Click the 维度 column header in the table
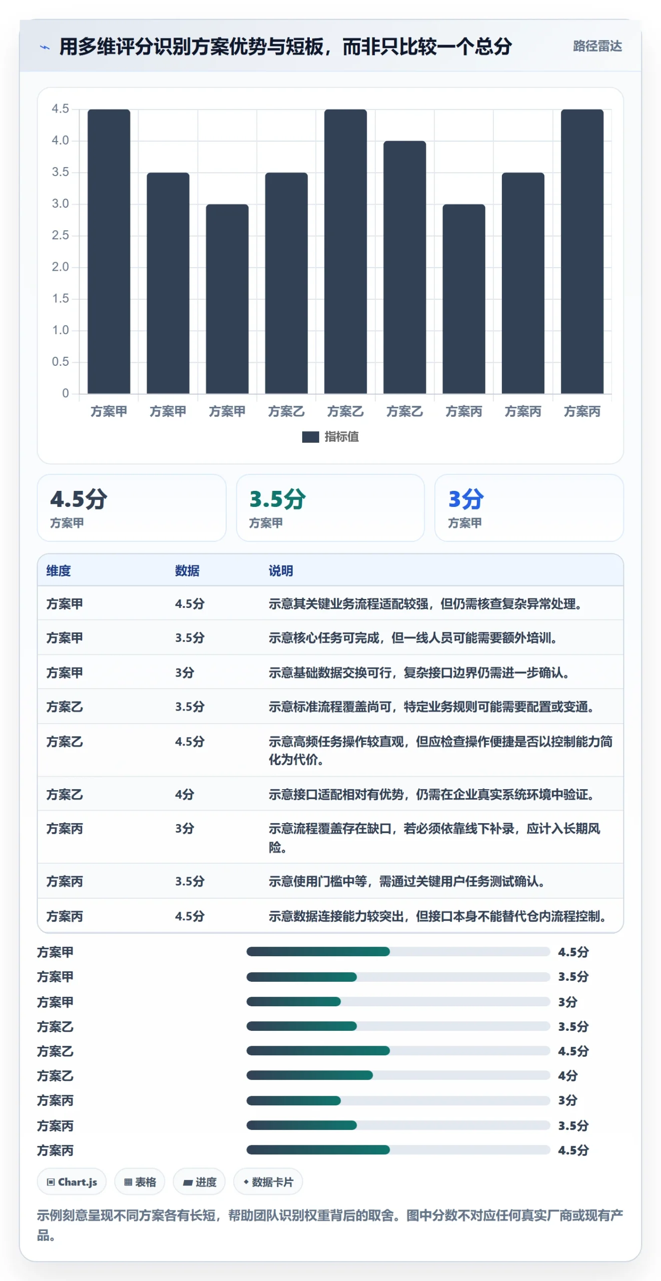The width and height of the screenshot is (661, 1281). [x=59, y=571]
